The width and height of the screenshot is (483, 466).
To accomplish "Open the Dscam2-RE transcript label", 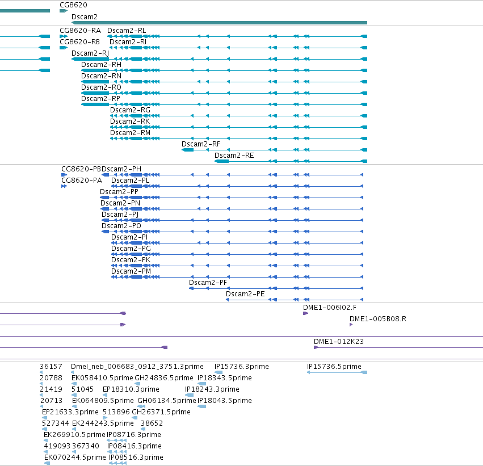I will (x=234, y=156).
